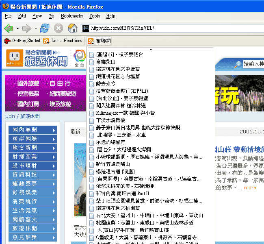The image size is (264, 244).
Task: Click the site favicon in address bar
Action: click(x=86, y=28)
